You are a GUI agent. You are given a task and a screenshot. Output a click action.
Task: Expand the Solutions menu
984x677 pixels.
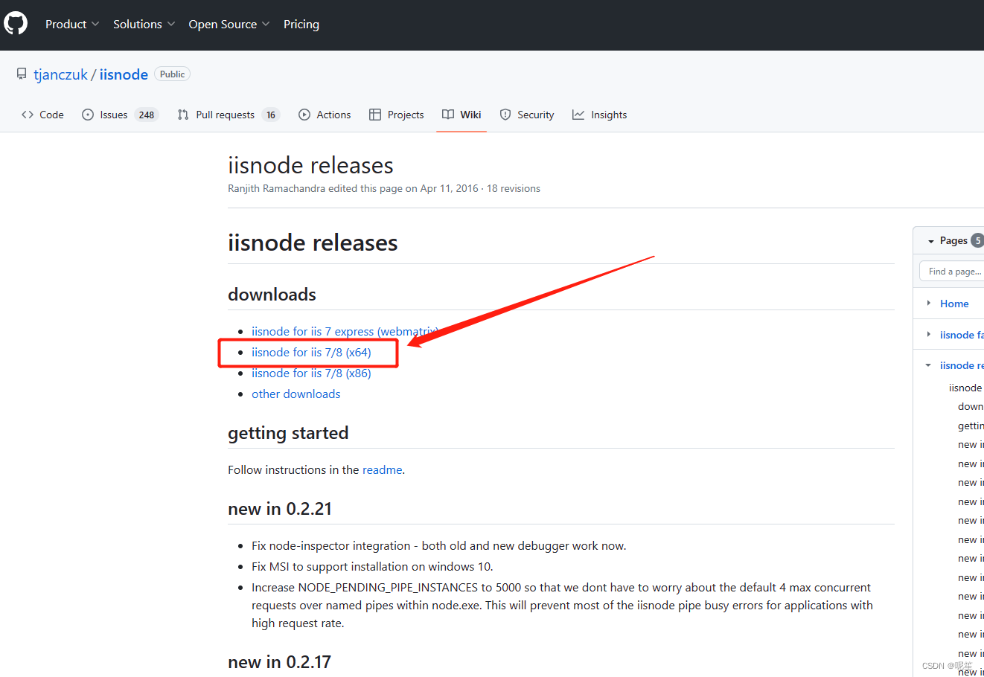tap(144, 24)
